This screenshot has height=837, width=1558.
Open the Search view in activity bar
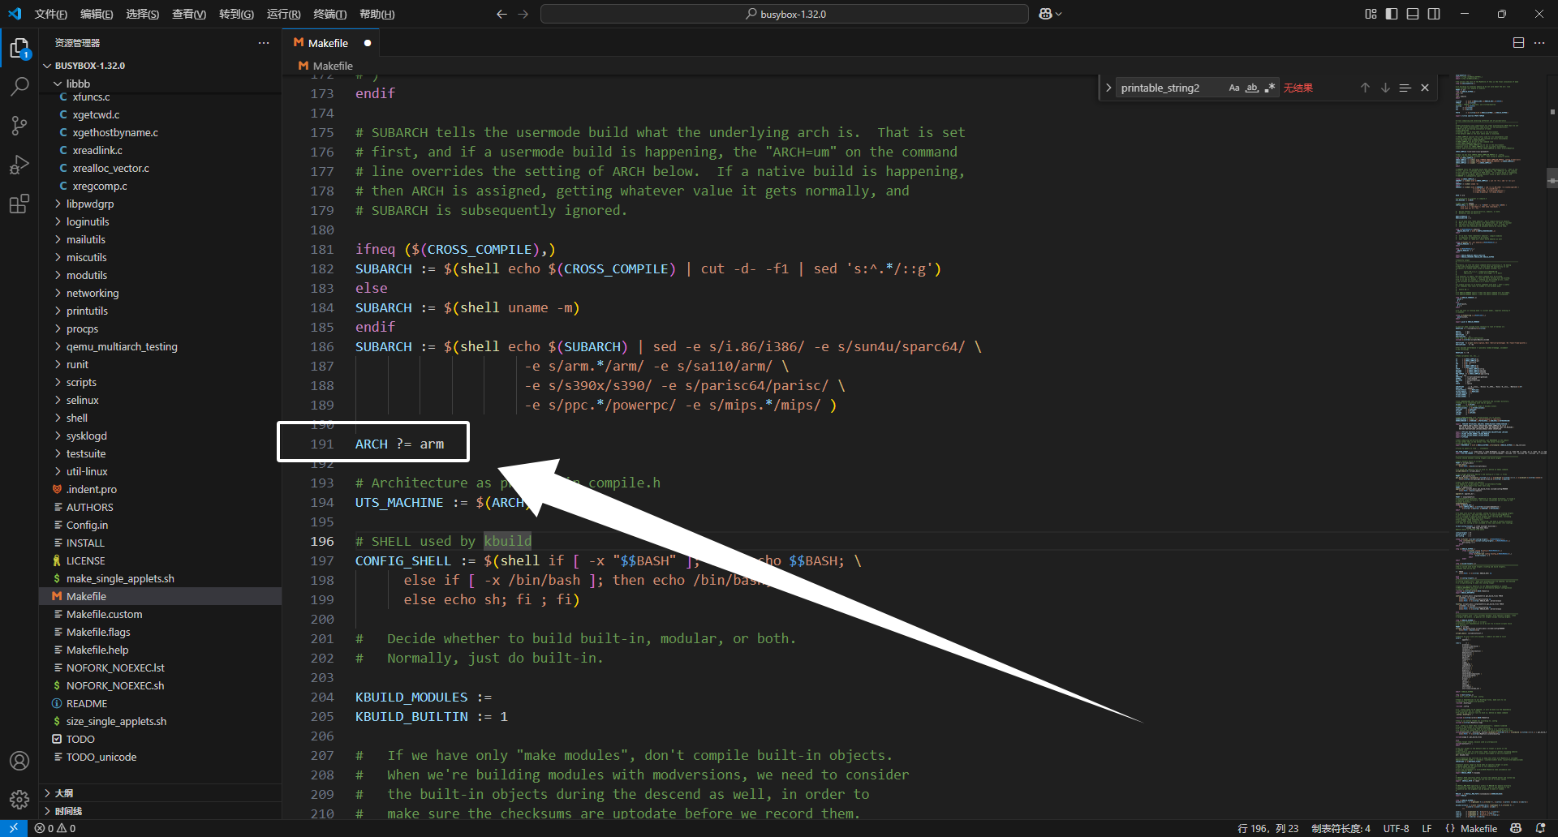19,87
